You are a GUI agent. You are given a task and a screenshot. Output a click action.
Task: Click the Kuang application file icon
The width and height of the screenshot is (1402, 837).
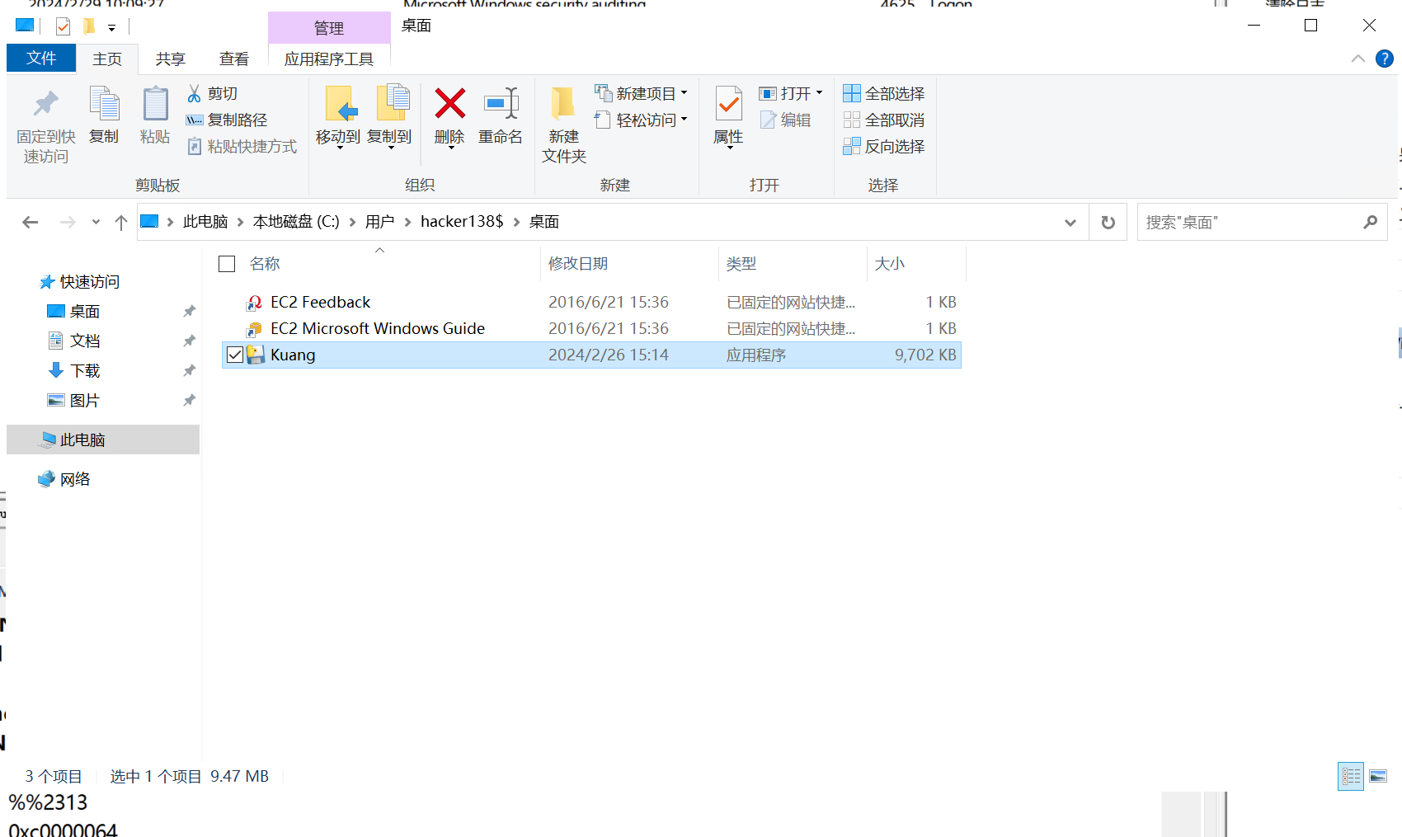point(256,355)
